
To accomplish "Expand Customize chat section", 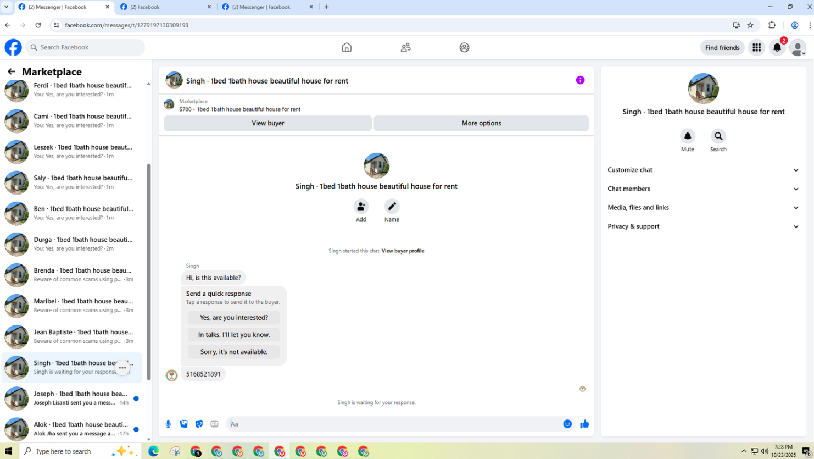I will point(703,170).
